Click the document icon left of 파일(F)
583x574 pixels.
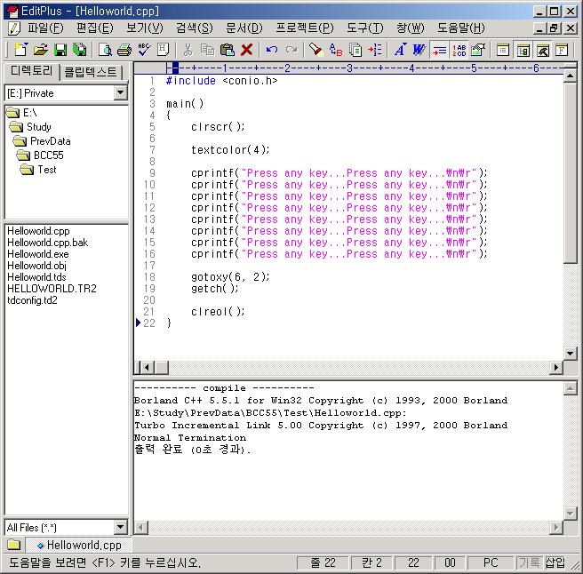pos(14,28)
